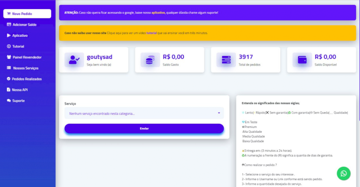The image size is (360, 187).
Task: Click the info icon beside Tutorial
Action: click(x=9, y=46)
